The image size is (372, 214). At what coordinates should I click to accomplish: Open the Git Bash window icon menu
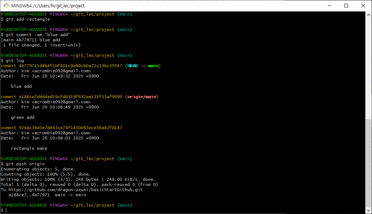6,6
